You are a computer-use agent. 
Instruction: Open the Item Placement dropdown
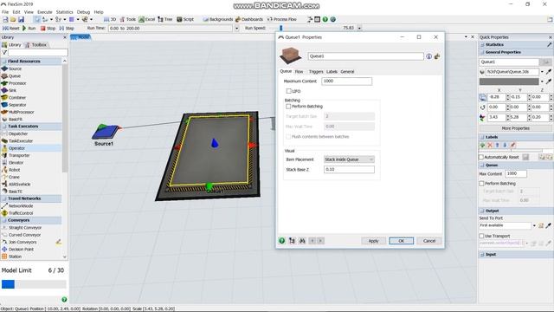(x=349, y=159)
